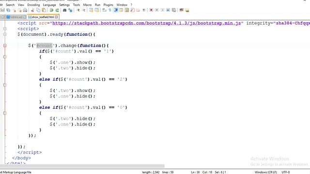
Task: Click the Copy toolbar icon
Action: (38, 10)
